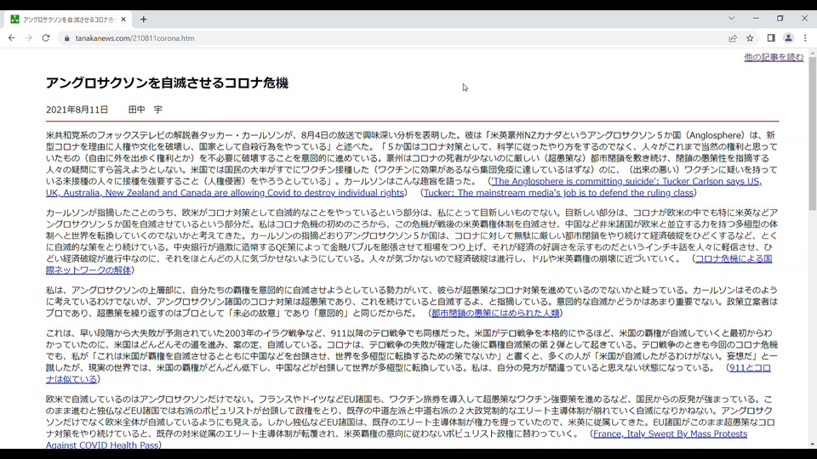Share this page icon in address bar
The height and width of the screenshot is (459, 817).
(733, 38)
